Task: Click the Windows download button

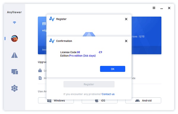Action: 56,100
